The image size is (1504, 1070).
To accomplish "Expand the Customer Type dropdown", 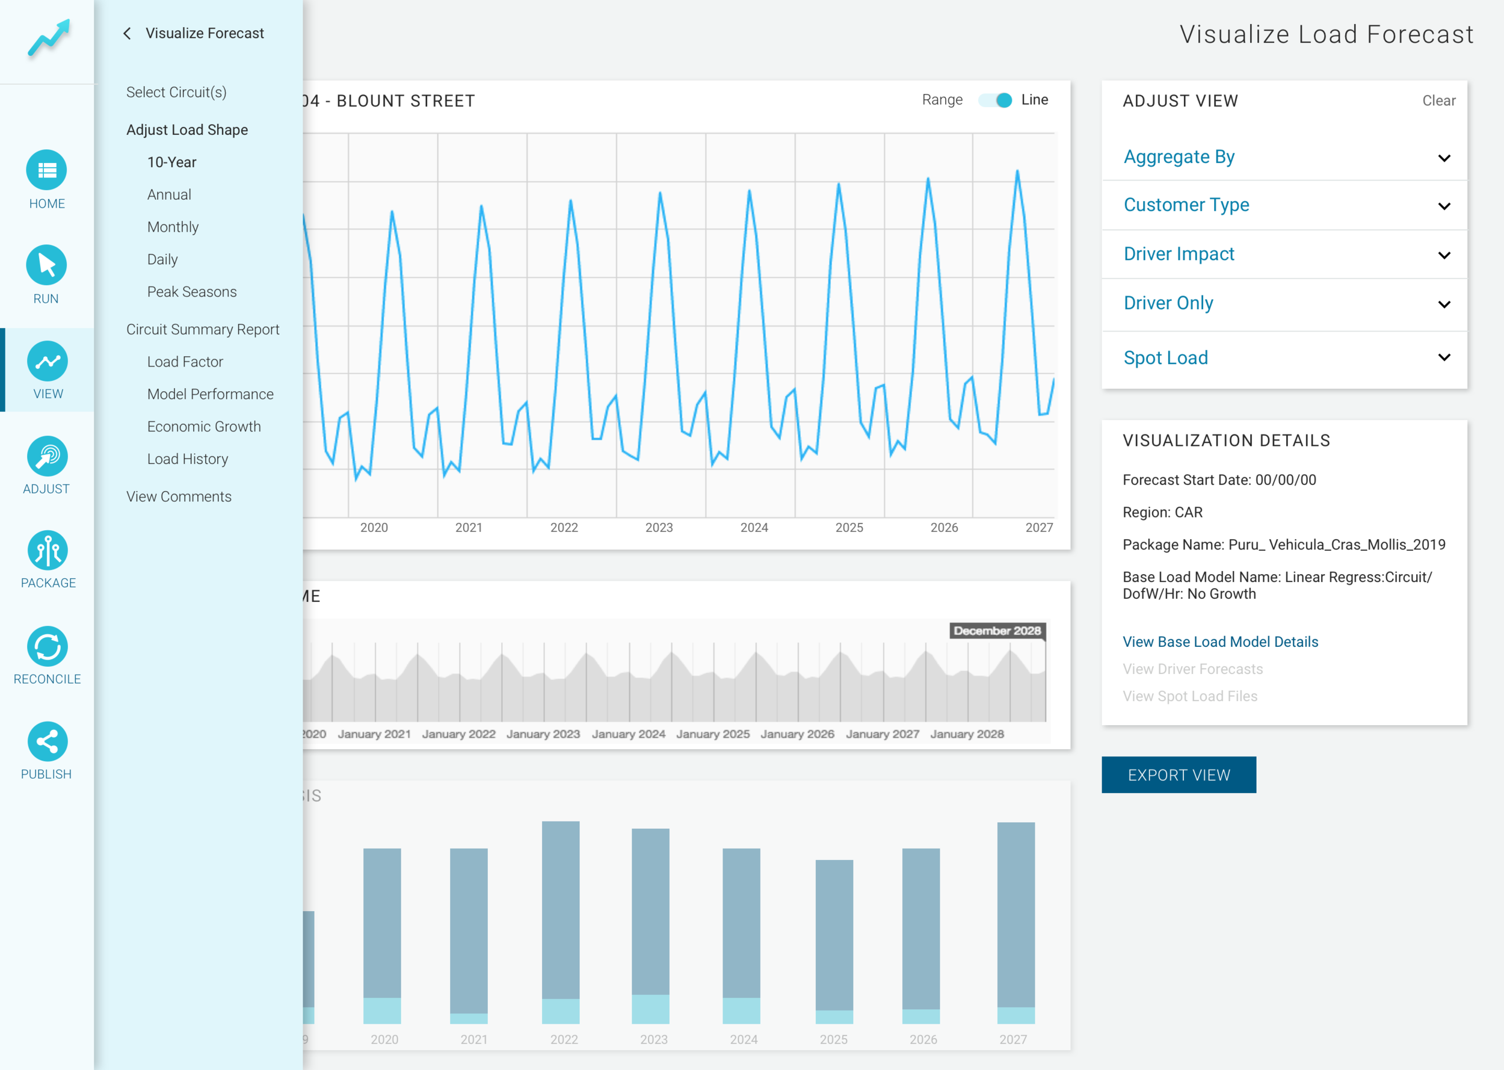I will (x=1284, y=206).
